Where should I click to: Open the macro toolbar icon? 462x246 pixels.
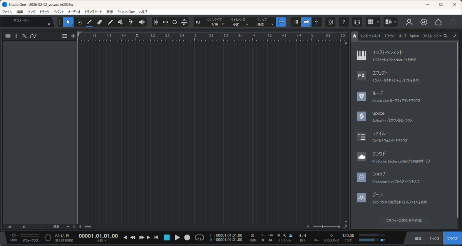point(184,22)
